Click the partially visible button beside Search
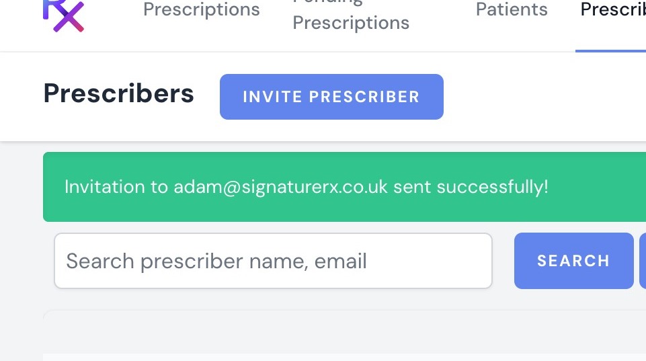The height and width of the screenshot is (361, 646). 643,261
